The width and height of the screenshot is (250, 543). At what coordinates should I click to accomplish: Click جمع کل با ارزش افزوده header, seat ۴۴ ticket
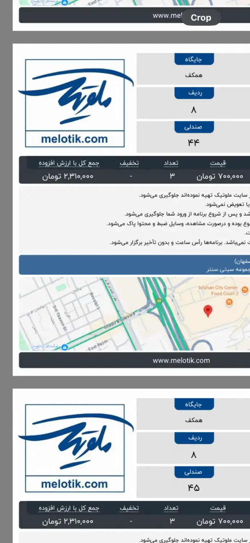69,163
